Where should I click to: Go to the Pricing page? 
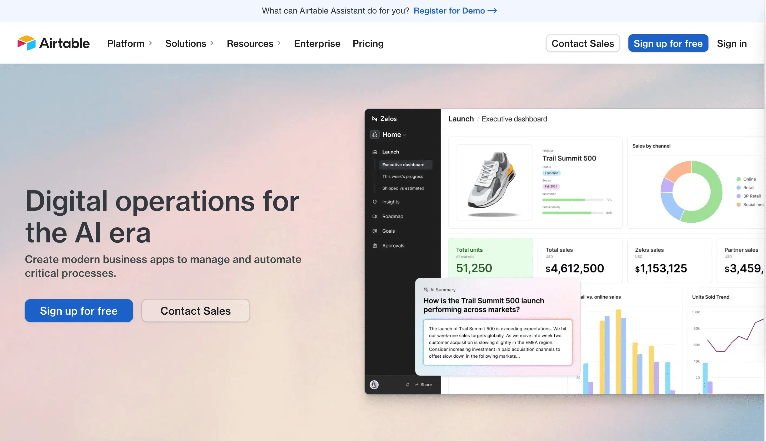(x=368, y=43)
